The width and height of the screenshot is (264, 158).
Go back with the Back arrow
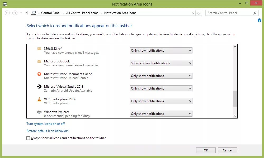(x=7, y=13)
